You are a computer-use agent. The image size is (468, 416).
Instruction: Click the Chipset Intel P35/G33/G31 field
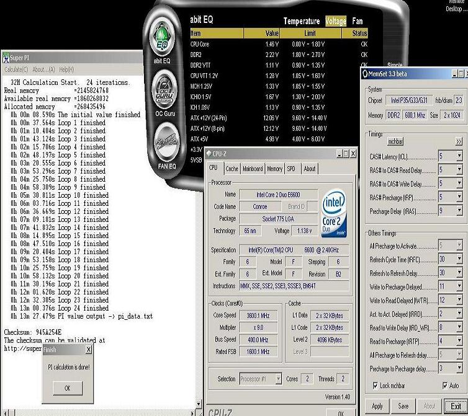[x=409, y=100]
